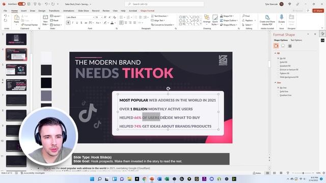Switch to the Design ribbon tab

click(42, 11)
